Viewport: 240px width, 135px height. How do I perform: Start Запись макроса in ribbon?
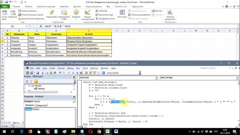click(x=27, y=11)
